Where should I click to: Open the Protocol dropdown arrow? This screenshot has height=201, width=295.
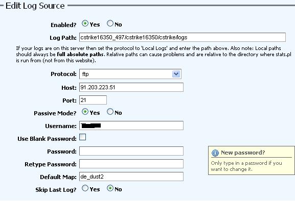tap(176, 74)
